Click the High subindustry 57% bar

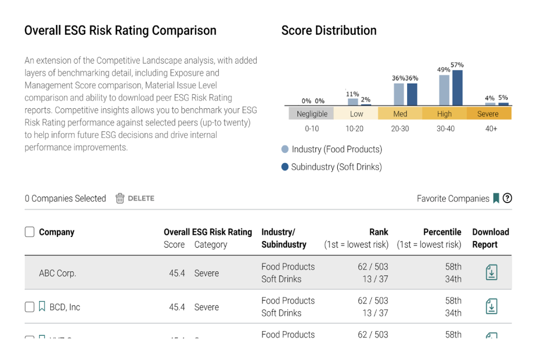[x=457, y=88]
